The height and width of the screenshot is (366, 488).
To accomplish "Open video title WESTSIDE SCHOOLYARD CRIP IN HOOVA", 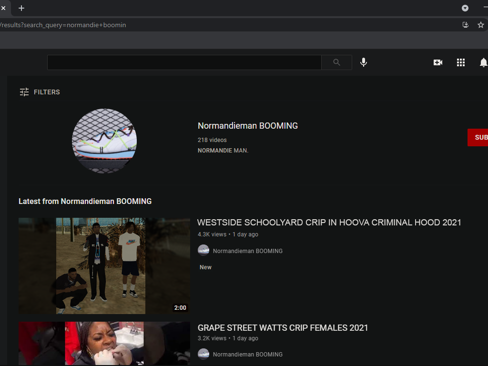I will [329, 223].
